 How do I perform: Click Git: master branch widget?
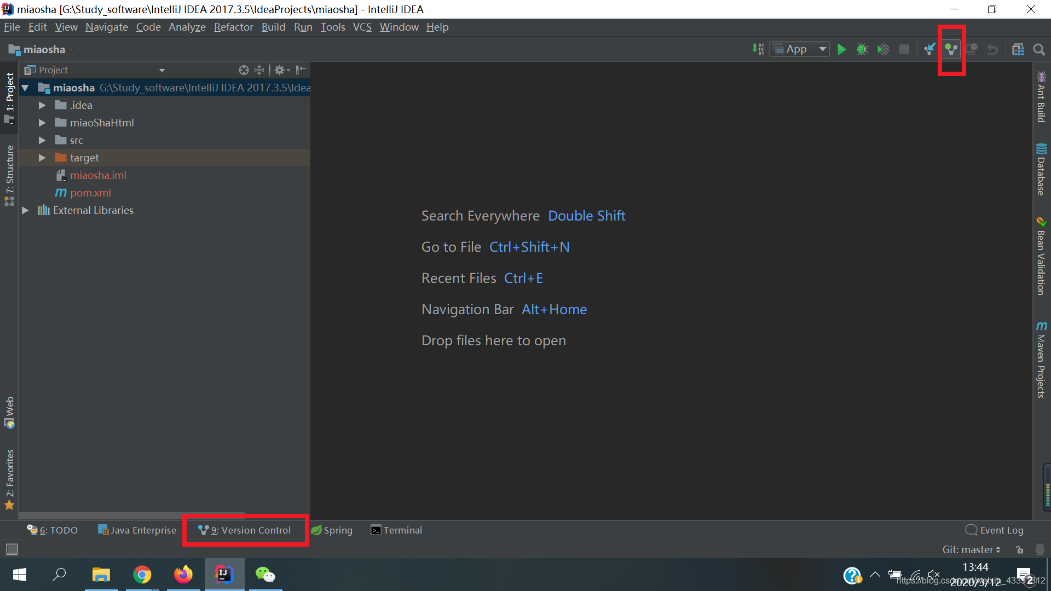coord(972,549)
